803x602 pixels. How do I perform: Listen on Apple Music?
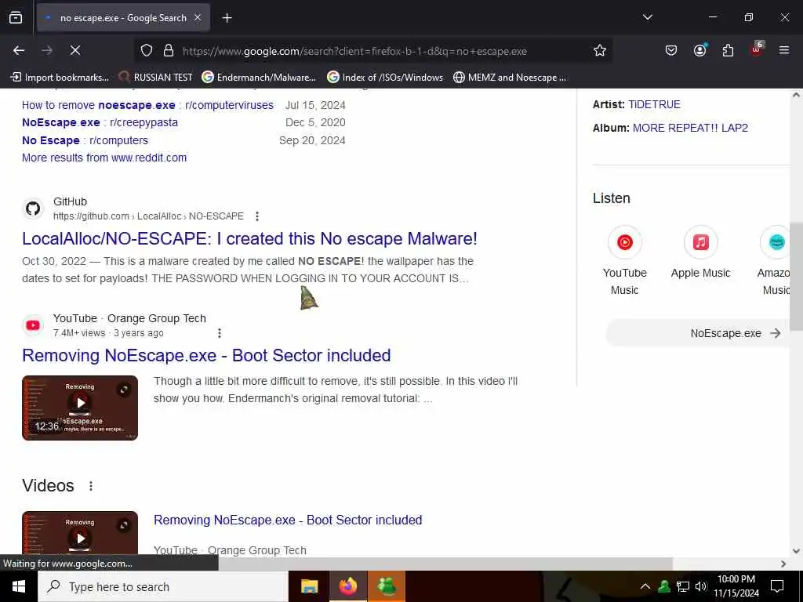(700, 252)
